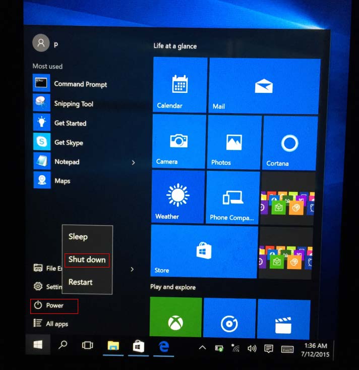Open the volume control tray icon

[252, 348]
